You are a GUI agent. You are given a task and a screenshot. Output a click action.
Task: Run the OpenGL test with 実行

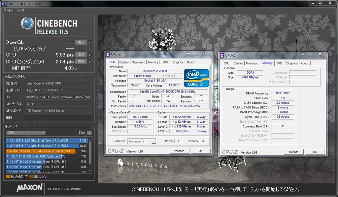81,42
